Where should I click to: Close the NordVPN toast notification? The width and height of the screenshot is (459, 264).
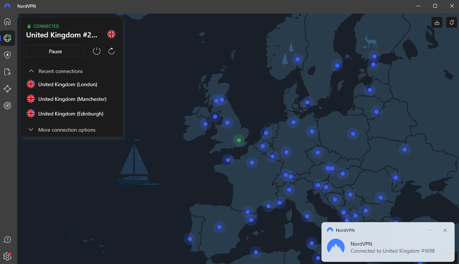point(445,230)
